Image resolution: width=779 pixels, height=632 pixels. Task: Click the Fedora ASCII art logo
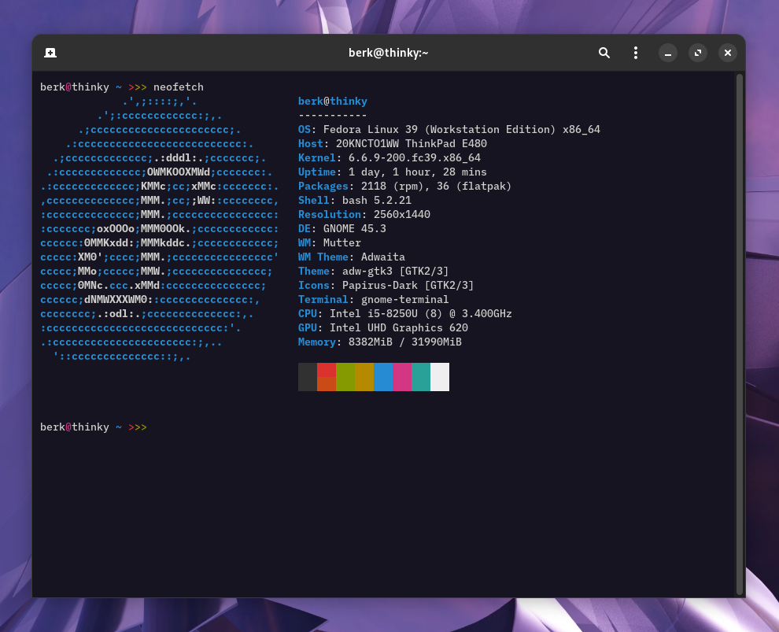click(x=157, y=228)
